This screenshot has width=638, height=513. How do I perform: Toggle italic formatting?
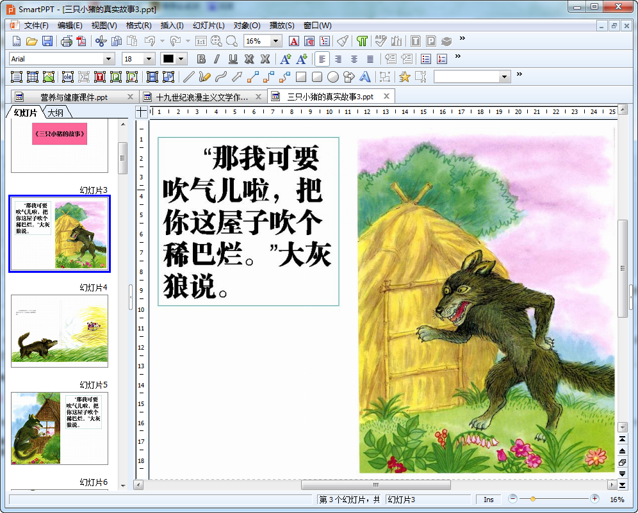point(217,59)
